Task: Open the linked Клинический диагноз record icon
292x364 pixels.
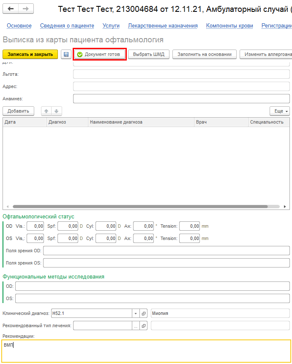Action: (144, 314)
